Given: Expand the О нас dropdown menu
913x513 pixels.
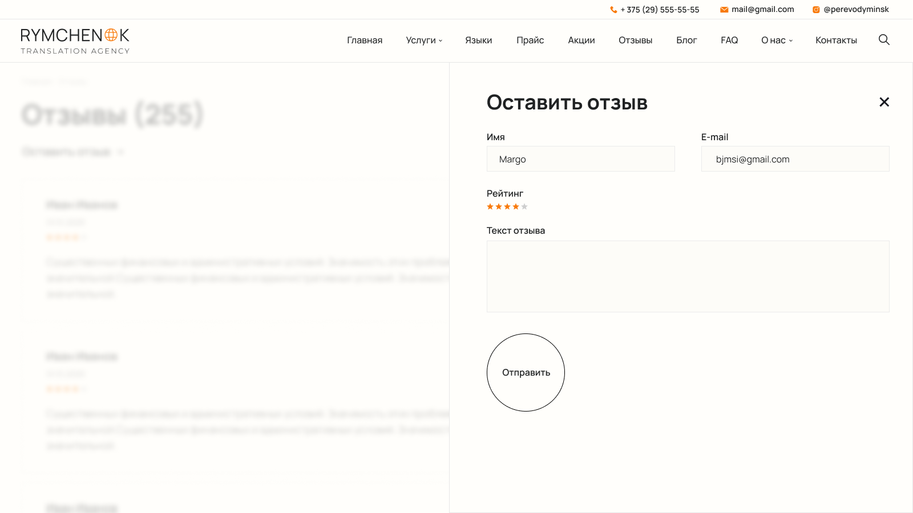Looking at the screenshot, I should tap(777, 40).
